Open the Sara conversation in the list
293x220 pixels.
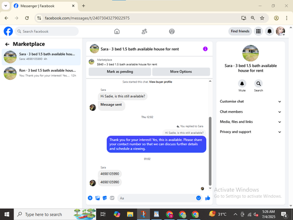coord(41,57)
